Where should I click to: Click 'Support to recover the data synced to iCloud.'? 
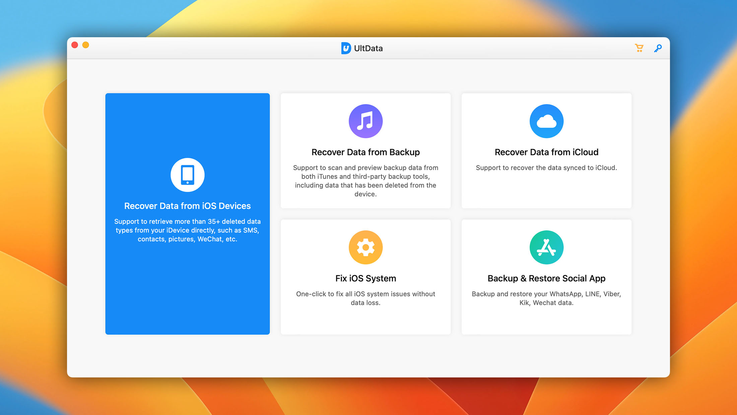pyautogui.click(x=546, y=168)
